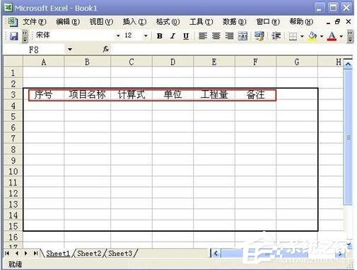This screenshot has width=357, height=270.
Task: Open Font Color dropdown arrow
Action: coord(341,36)
